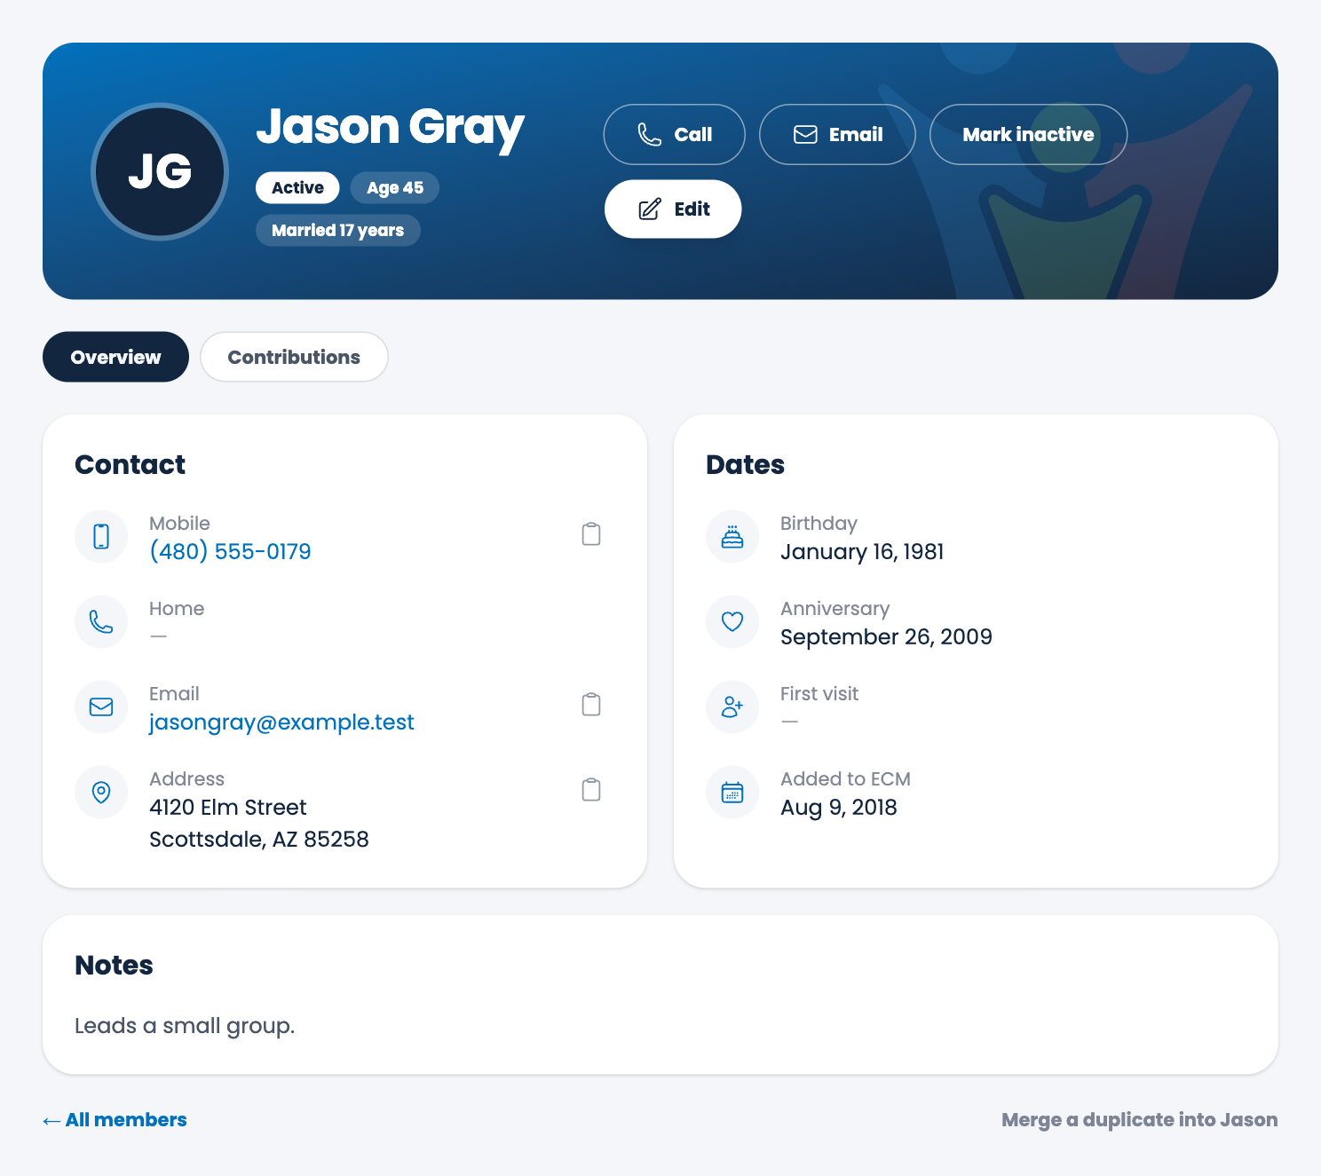Go back to All members
Image resolution: width=1321 pixels, height=1176 pixels.
[x=115, y=1120]
